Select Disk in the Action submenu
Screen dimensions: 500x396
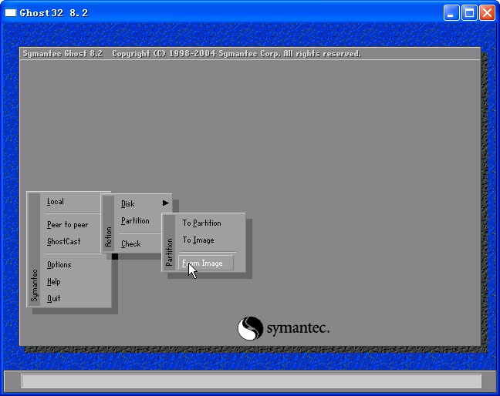coord(128,203)
